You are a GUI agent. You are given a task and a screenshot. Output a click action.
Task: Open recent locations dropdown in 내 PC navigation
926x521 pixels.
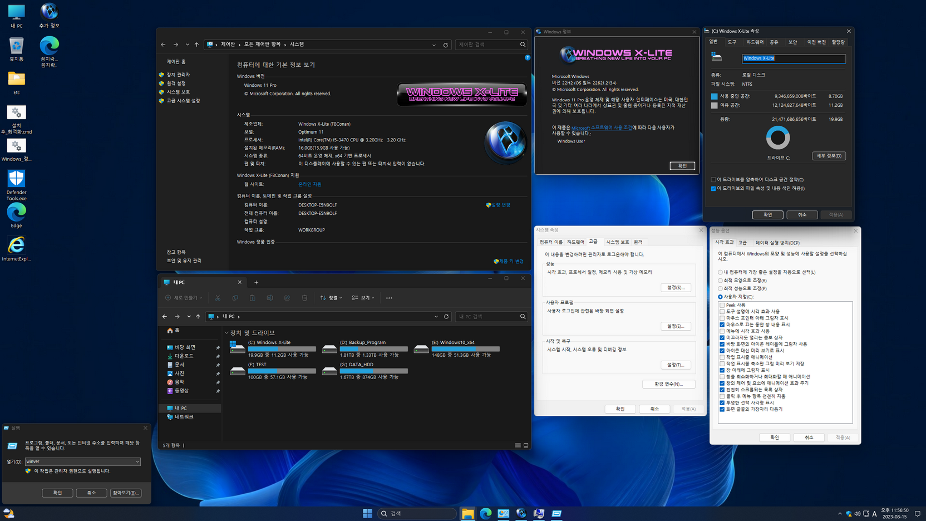pyautogui.click(x=189, y=317)
